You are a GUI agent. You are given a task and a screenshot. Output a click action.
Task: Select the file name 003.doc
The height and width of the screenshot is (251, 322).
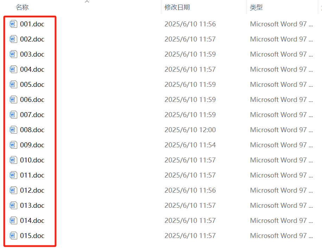tap(32, 54)
